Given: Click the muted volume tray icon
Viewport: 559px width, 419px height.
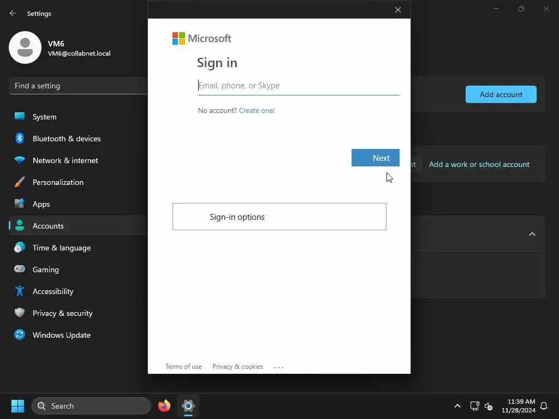Looking at the screenshot, I should point(489,406).
